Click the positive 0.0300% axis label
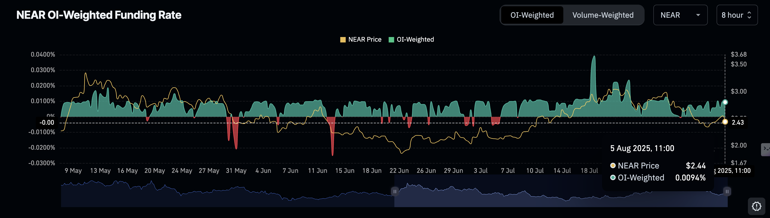 (43, 70)
